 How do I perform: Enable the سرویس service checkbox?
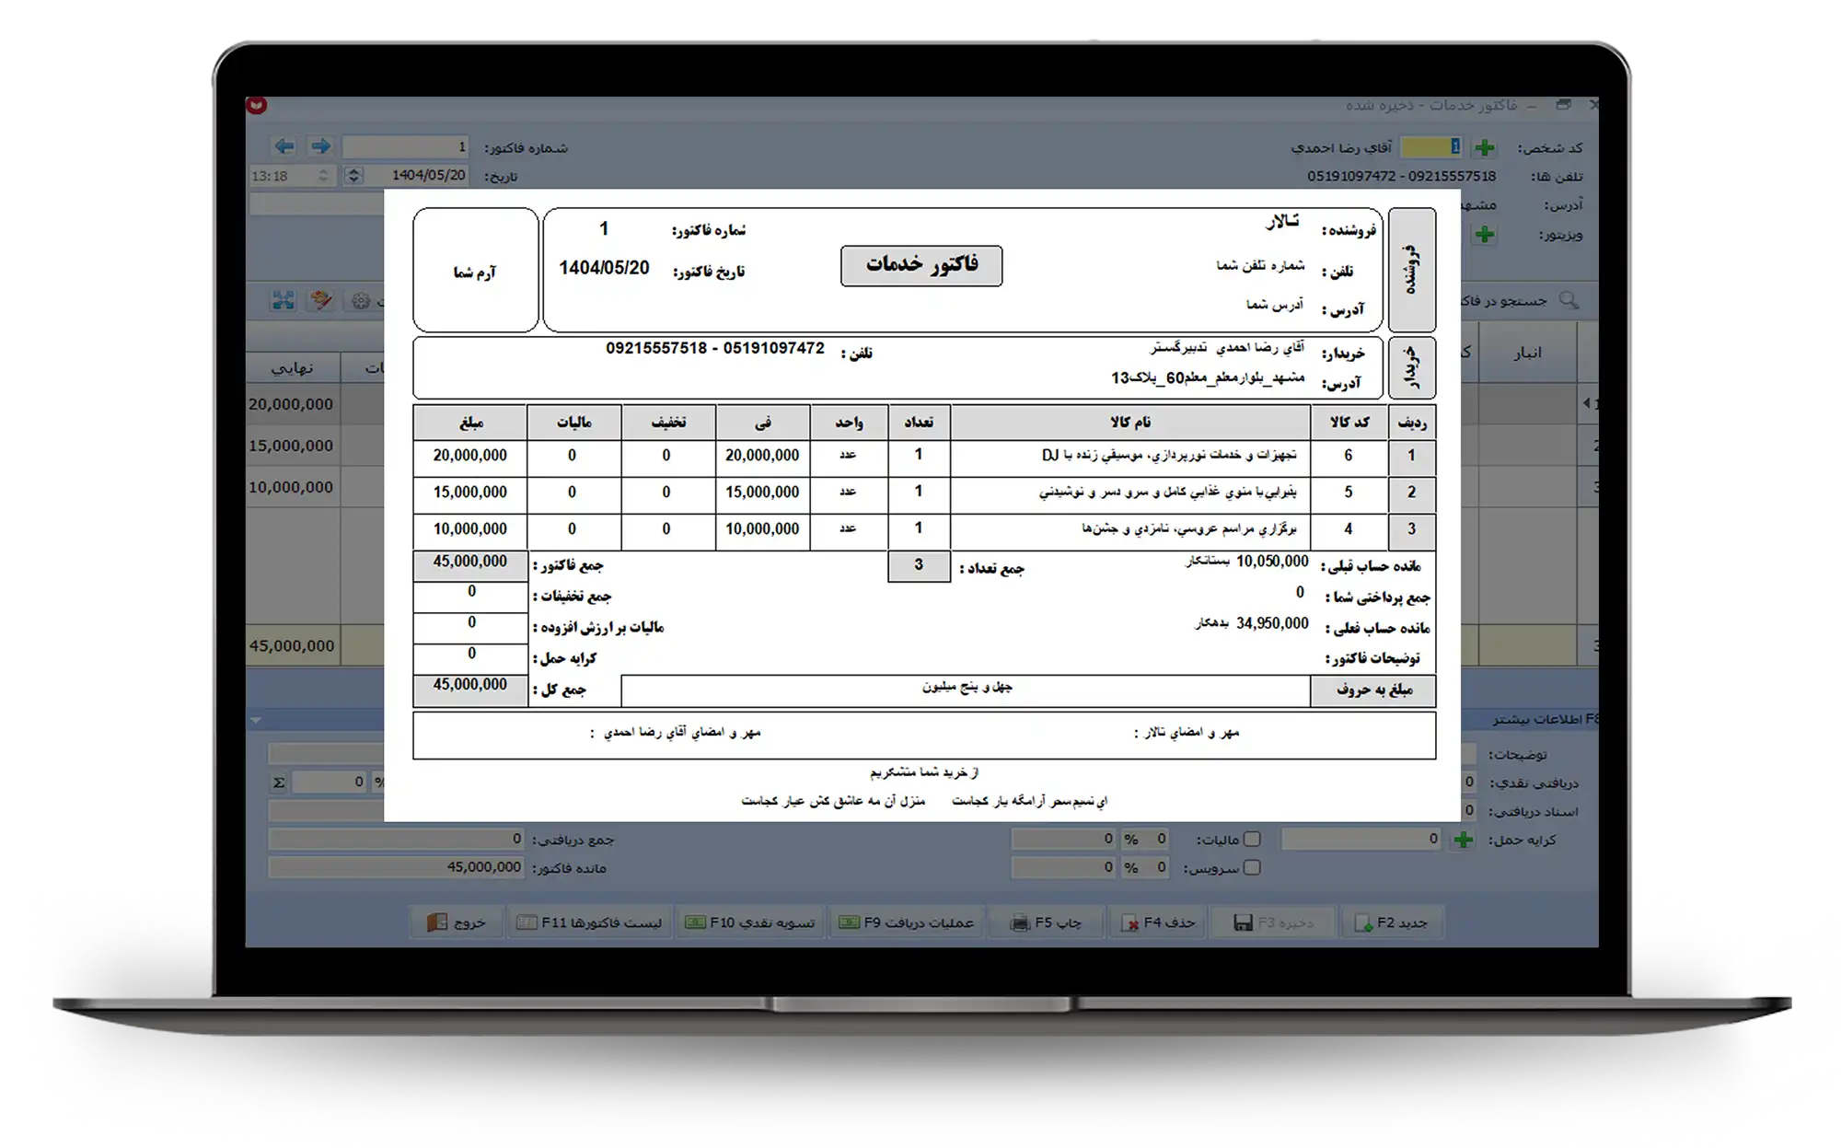1252,867
